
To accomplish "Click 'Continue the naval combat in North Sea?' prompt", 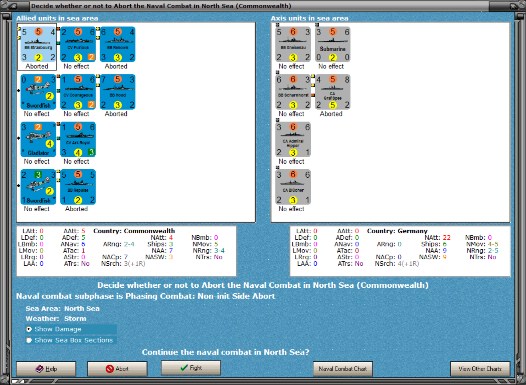I will click(x=226, y=352).
